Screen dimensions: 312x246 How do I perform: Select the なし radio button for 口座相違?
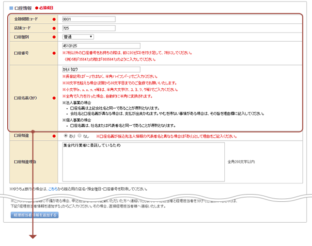pos(79,135)
